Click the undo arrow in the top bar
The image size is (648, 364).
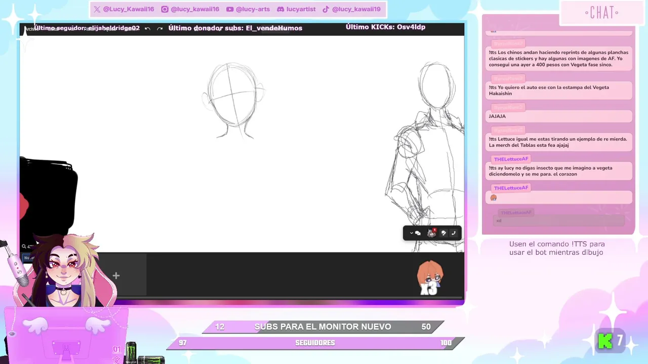[x=147, y=29]
